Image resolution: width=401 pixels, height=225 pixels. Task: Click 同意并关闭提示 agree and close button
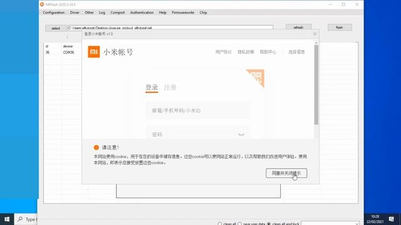pyautogui.click(x=286, y=173)
